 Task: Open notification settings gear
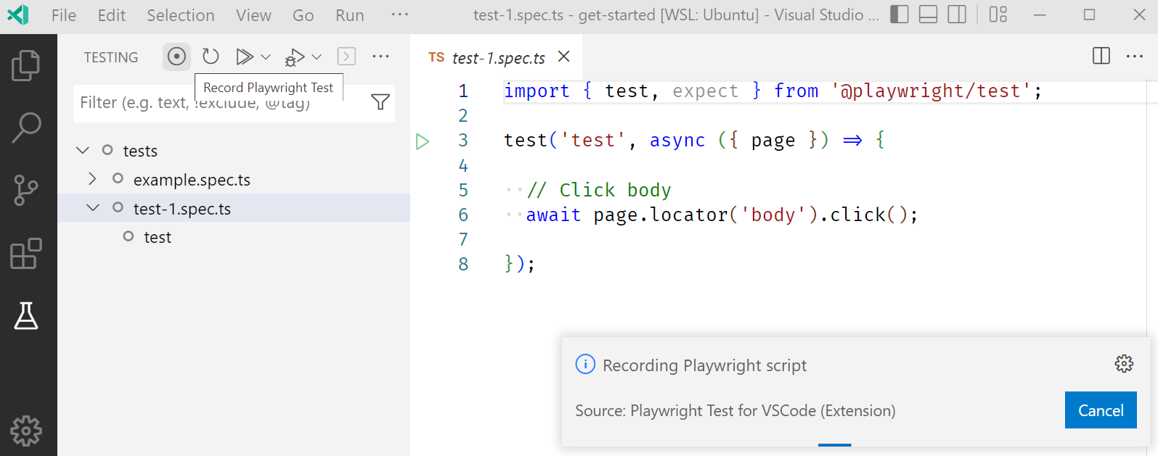(1124, 363)
